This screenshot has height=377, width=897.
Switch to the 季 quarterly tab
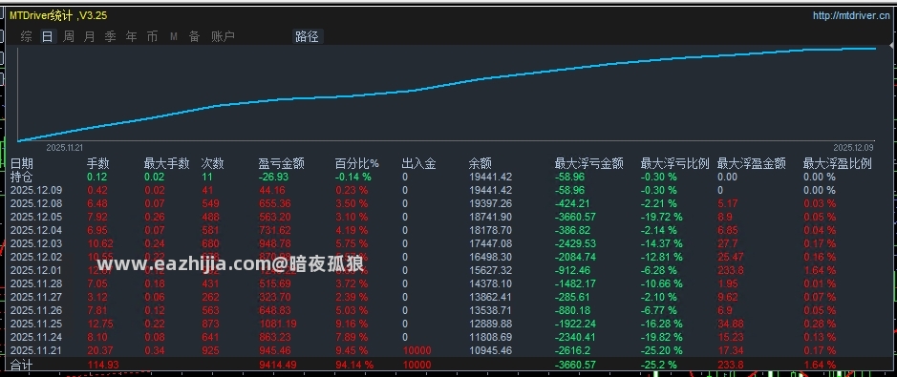(x=111, y=37)
